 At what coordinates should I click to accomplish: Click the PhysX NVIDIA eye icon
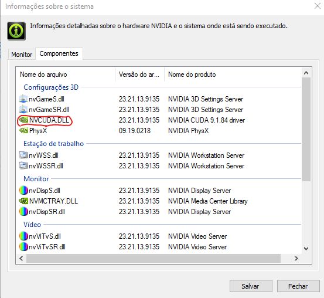(x=23, y=130)
